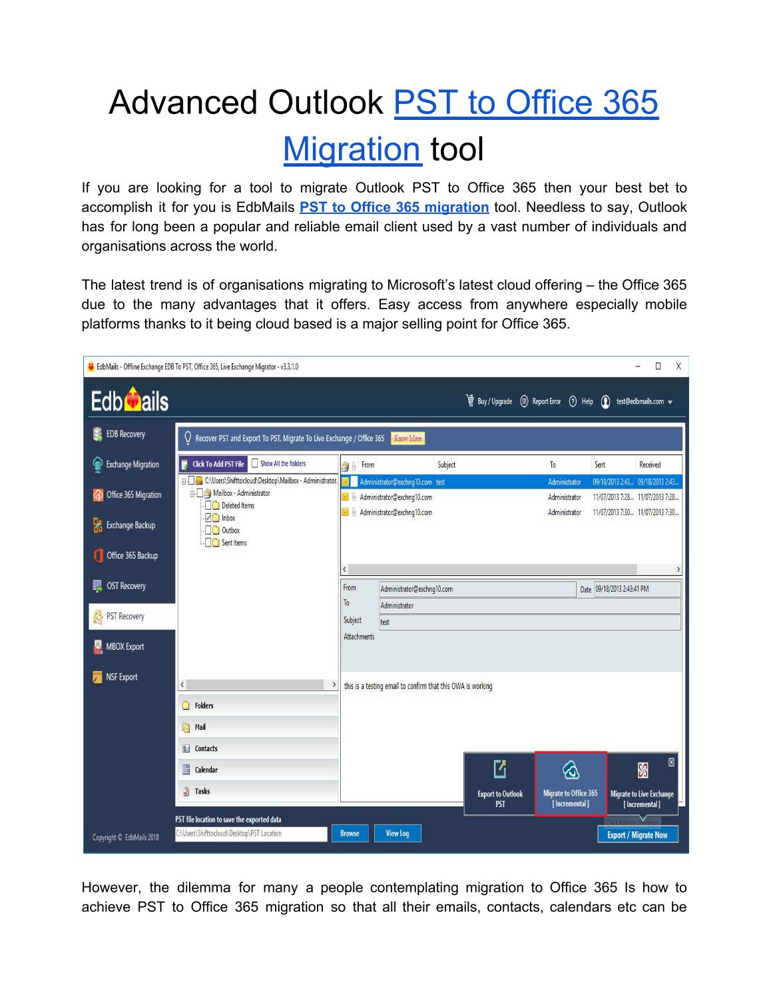The height and width of the screenshot is (1003, 769).
Task: Click the attachment column header icon in the mail list
Action: (354, 465)
